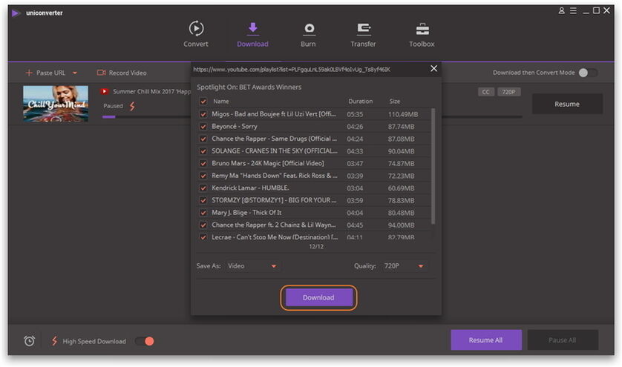Click the Kendrick Lamar - HUMBLE. title

coord(250,188)
